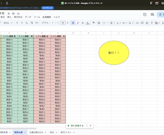Toggle italic formatting
The width and height of the screenshot is (164, 135).
click(x=78, y=23)
